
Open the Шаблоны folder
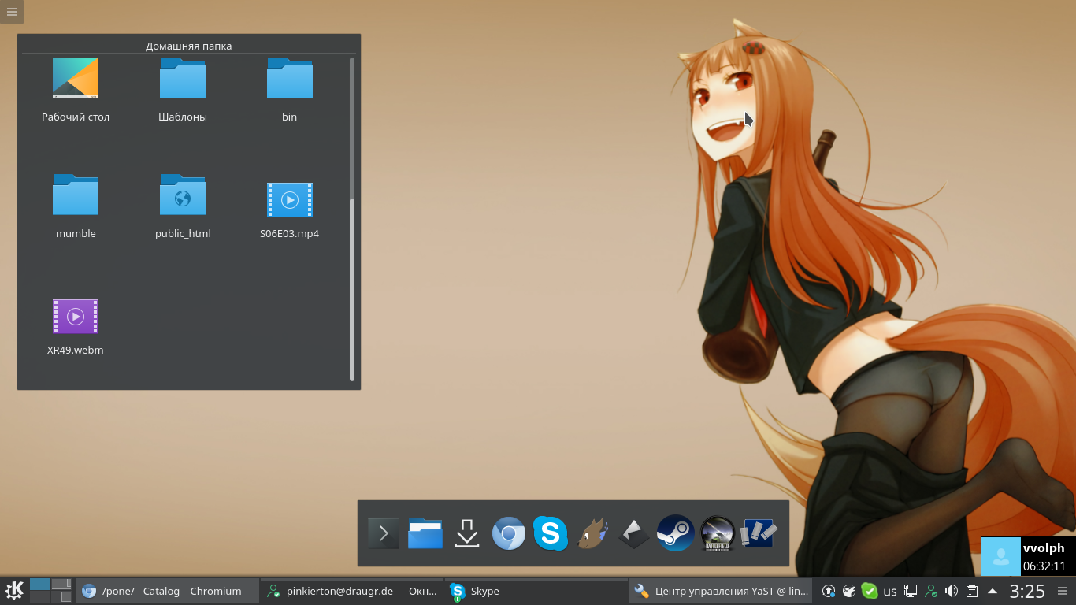183,90
